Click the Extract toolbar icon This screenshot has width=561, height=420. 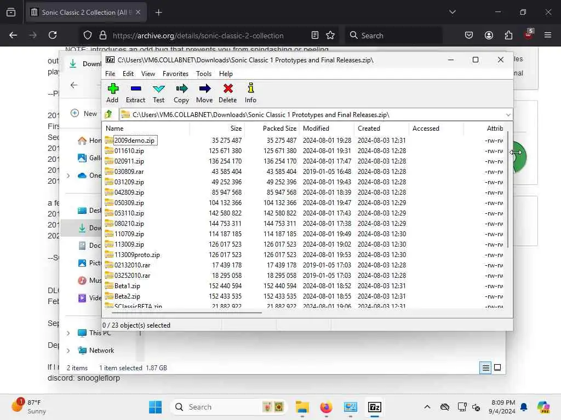coord(136,93)
